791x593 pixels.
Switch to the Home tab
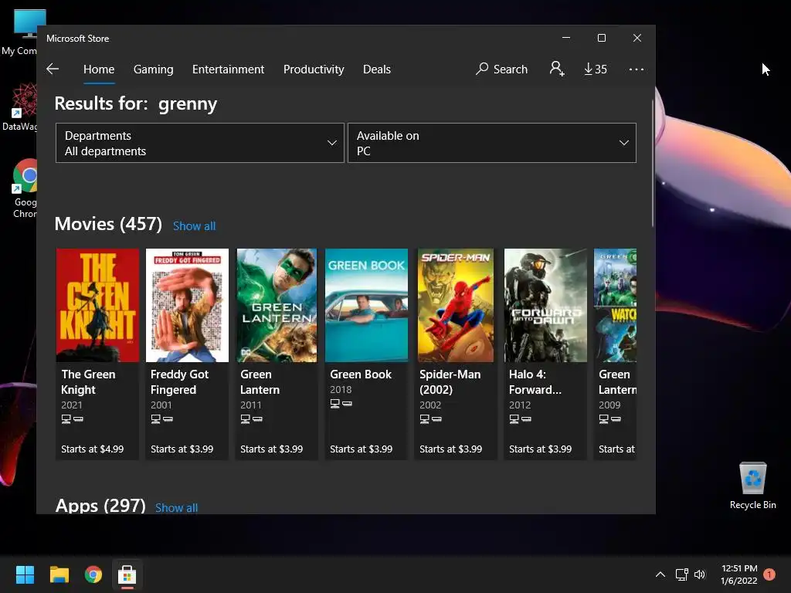(99, 69)
